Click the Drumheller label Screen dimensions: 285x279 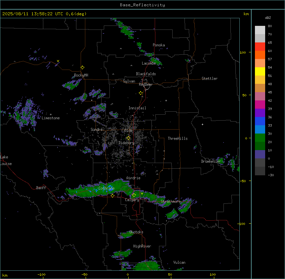click(x=211, y=161)
